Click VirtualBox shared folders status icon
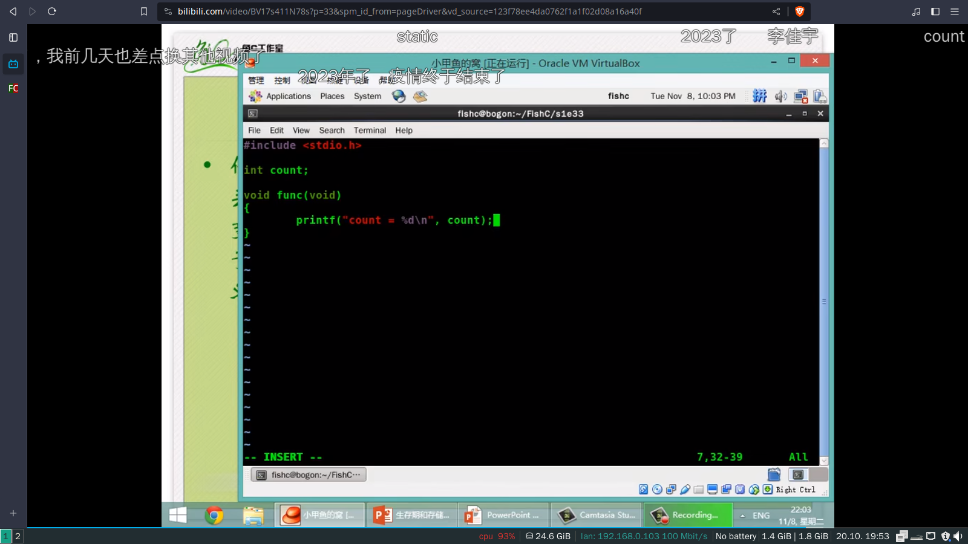 pyautogui.click(x=699, y=490)
